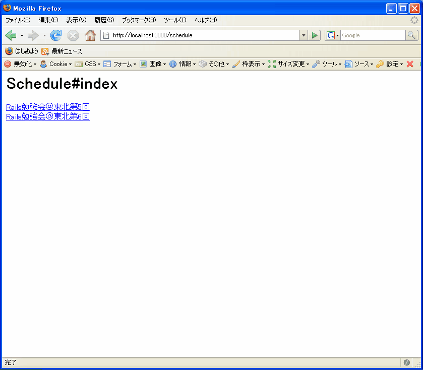Image resolution: width=423 pixels, height=370 pixels.
Task: Click the Google search engine icon
Action: coord(330,35)
